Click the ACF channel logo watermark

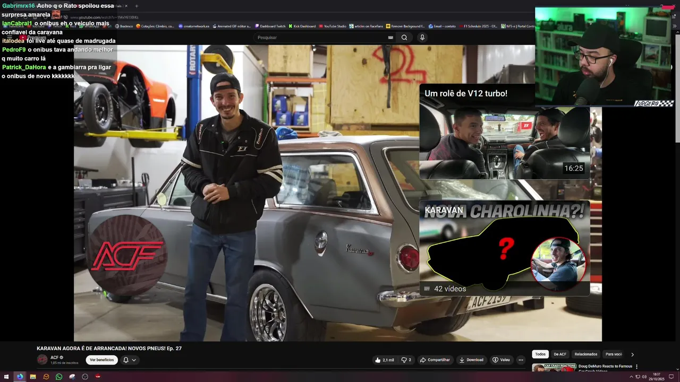pos(126,255)
